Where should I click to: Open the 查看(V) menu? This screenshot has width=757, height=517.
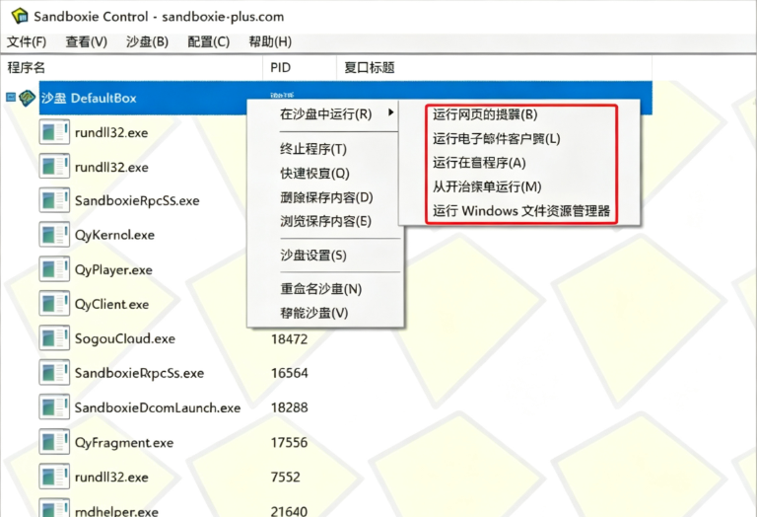tap(87, 42)
